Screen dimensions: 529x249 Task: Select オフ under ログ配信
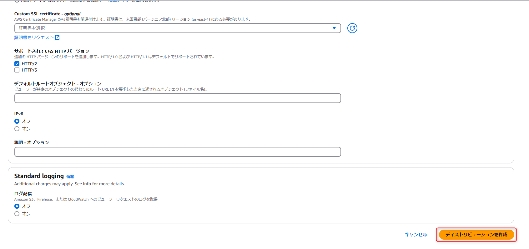coord(17,206)
